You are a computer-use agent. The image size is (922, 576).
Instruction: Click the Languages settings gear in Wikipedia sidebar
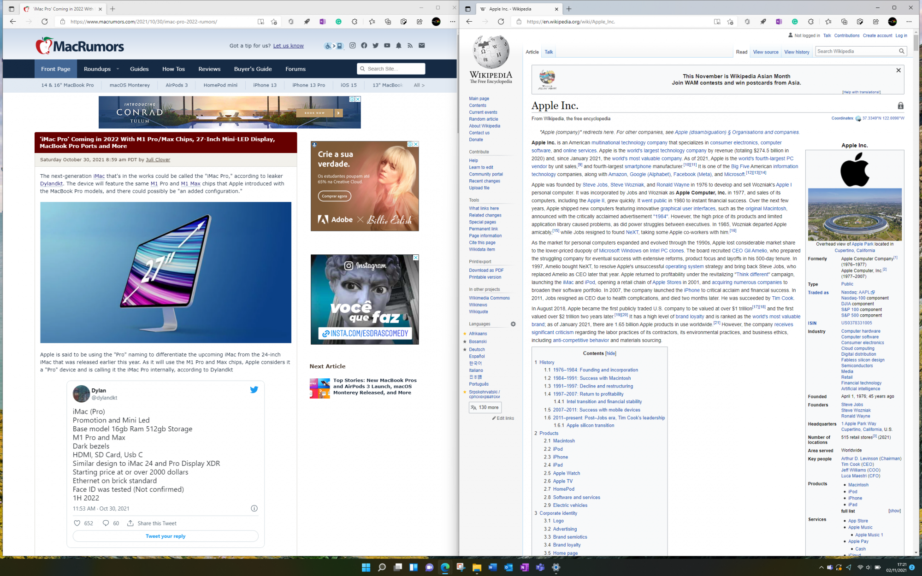click(513, 324)
